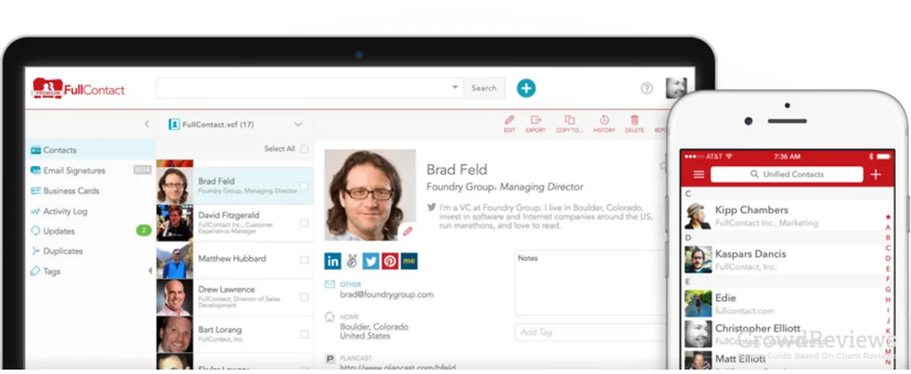The image size is (911, 374).
Task: Open the search bar dropdown arrow
Action: click(x=455, y=88)
